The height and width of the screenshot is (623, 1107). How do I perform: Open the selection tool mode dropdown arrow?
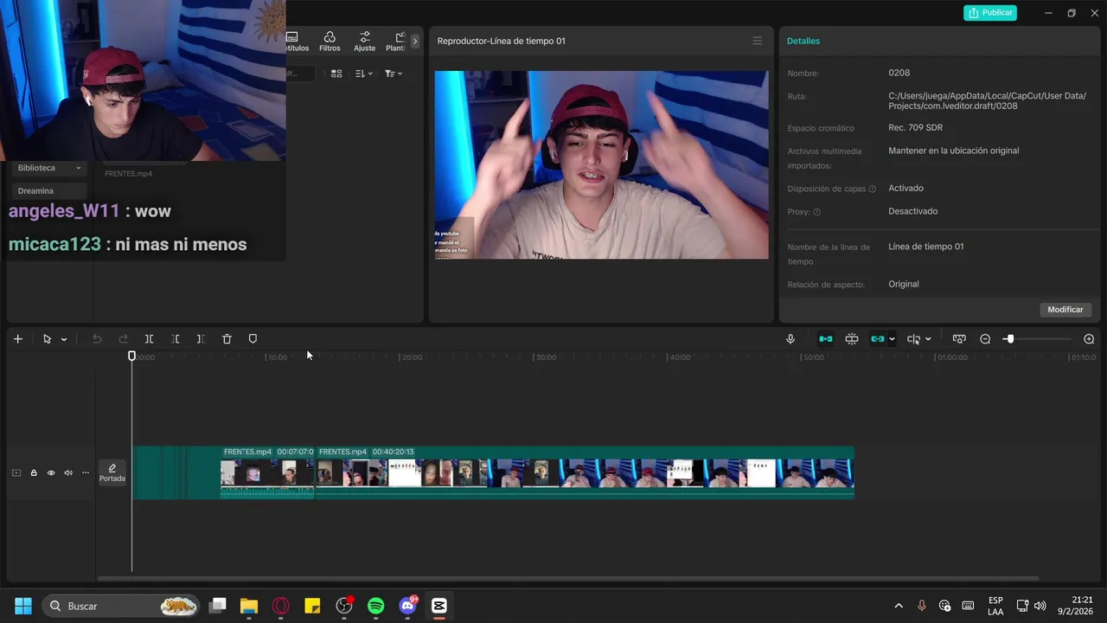[64, 339]
